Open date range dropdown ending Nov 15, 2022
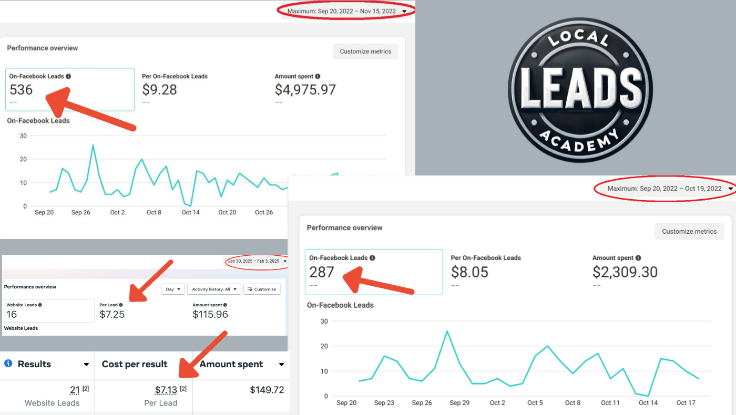Screen dimensions: 736x415 click(x=347, y=11)
